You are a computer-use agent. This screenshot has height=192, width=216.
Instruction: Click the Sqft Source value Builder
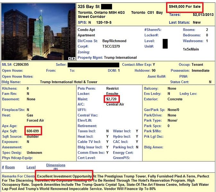33,136
